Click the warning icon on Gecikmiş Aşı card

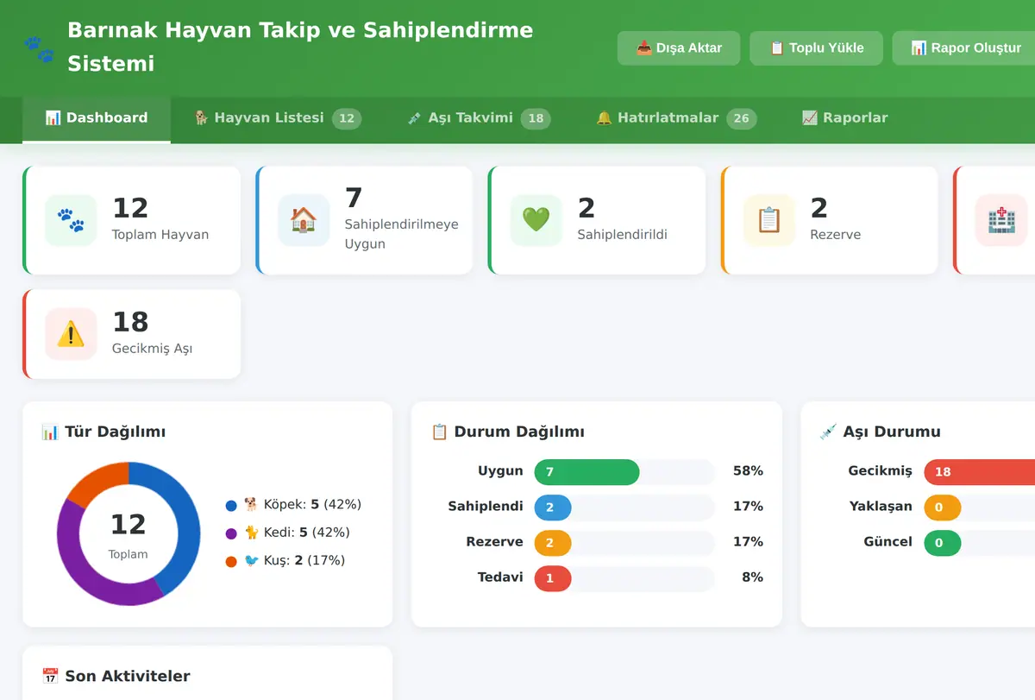(x=71, y=334)
